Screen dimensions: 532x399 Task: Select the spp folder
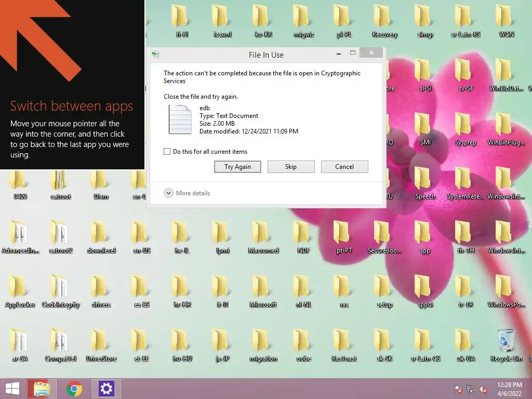coord(425,237)
